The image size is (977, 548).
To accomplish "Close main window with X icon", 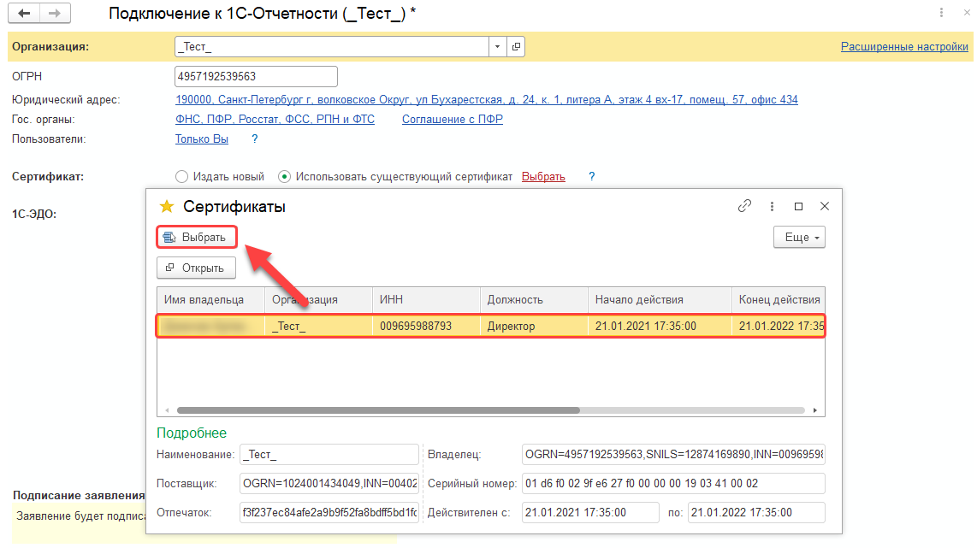I will tap(967, 13).
